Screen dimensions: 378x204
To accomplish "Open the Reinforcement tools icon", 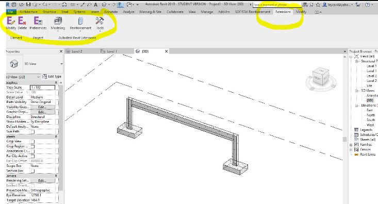I will click(x=80, y=21).
